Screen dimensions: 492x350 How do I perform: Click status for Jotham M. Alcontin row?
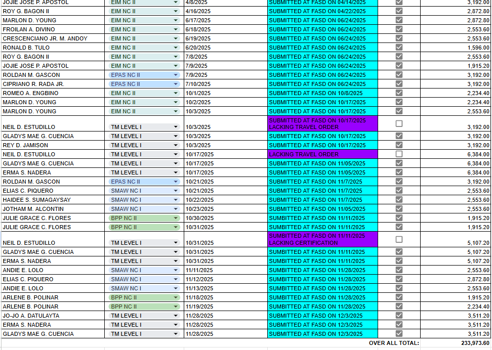[x=322, y=209]
